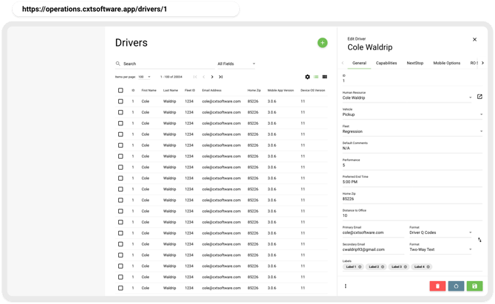The image size is (495, 304).
Task: Expand the Items per page dropdown
Action: point(144,77)
